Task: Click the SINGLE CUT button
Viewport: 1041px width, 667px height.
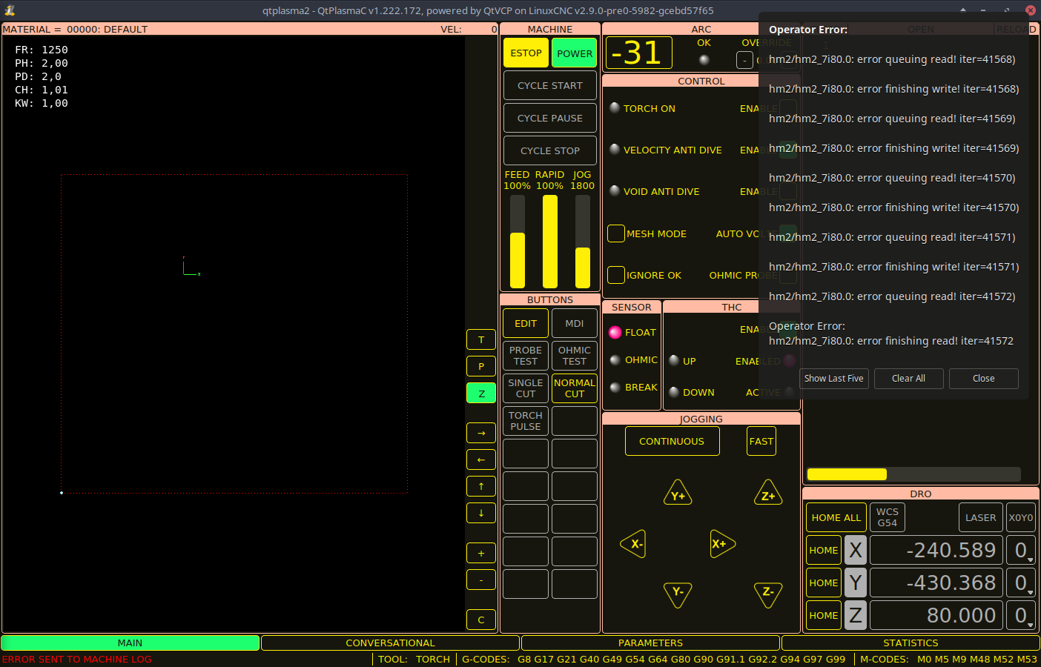Action: click(x=526, y=388)
